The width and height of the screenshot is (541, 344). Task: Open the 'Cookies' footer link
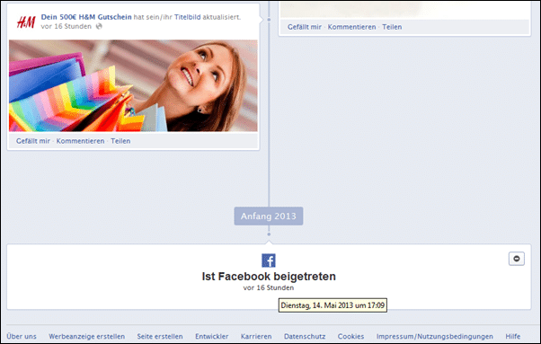click(x=350, y=337)
